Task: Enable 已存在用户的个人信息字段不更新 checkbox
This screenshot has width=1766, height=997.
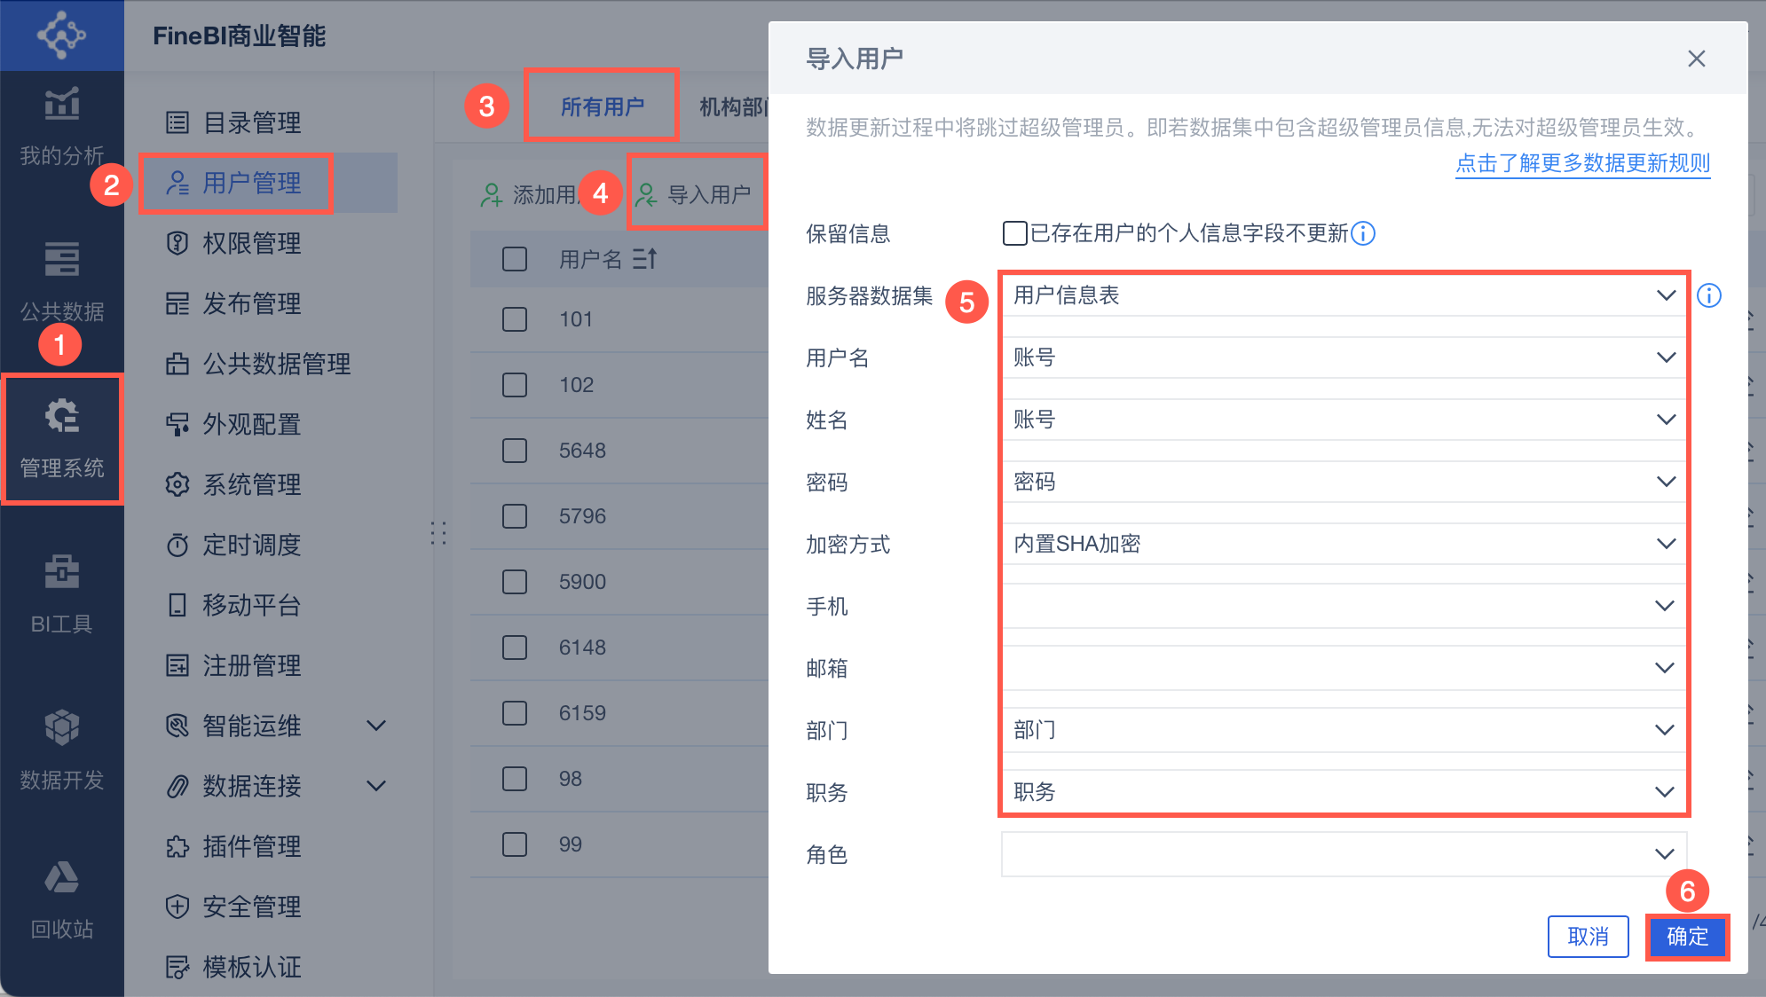Action: point(1014,233)
